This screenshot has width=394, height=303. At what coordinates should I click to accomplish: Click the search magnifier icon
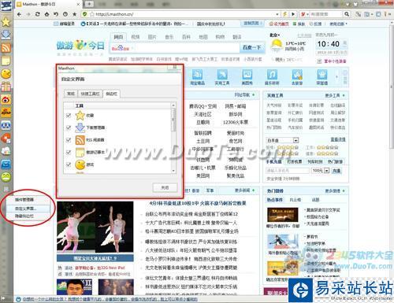(347, 14)
